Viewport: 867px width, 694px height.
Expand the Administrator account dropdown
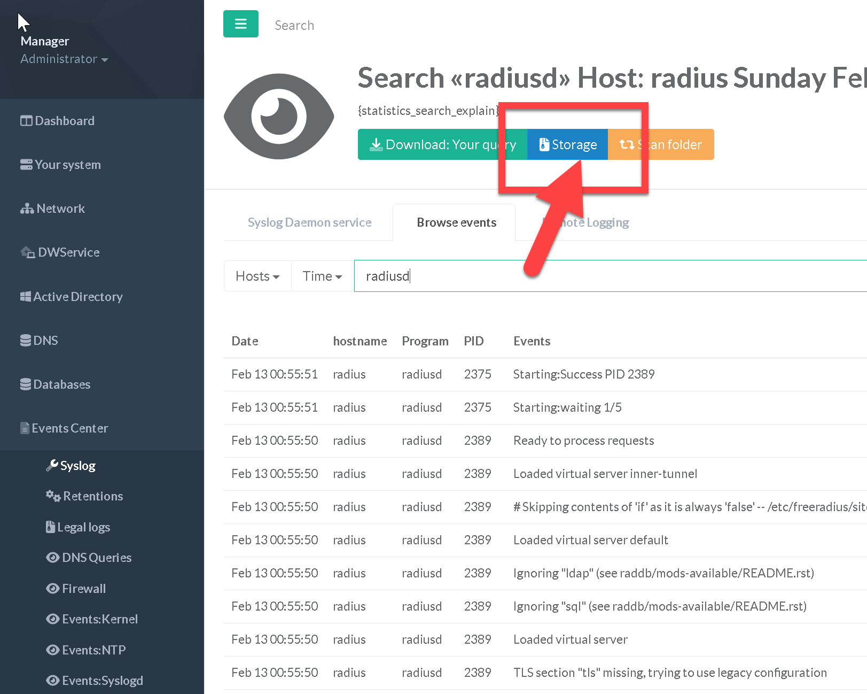(x=64, y=59)
